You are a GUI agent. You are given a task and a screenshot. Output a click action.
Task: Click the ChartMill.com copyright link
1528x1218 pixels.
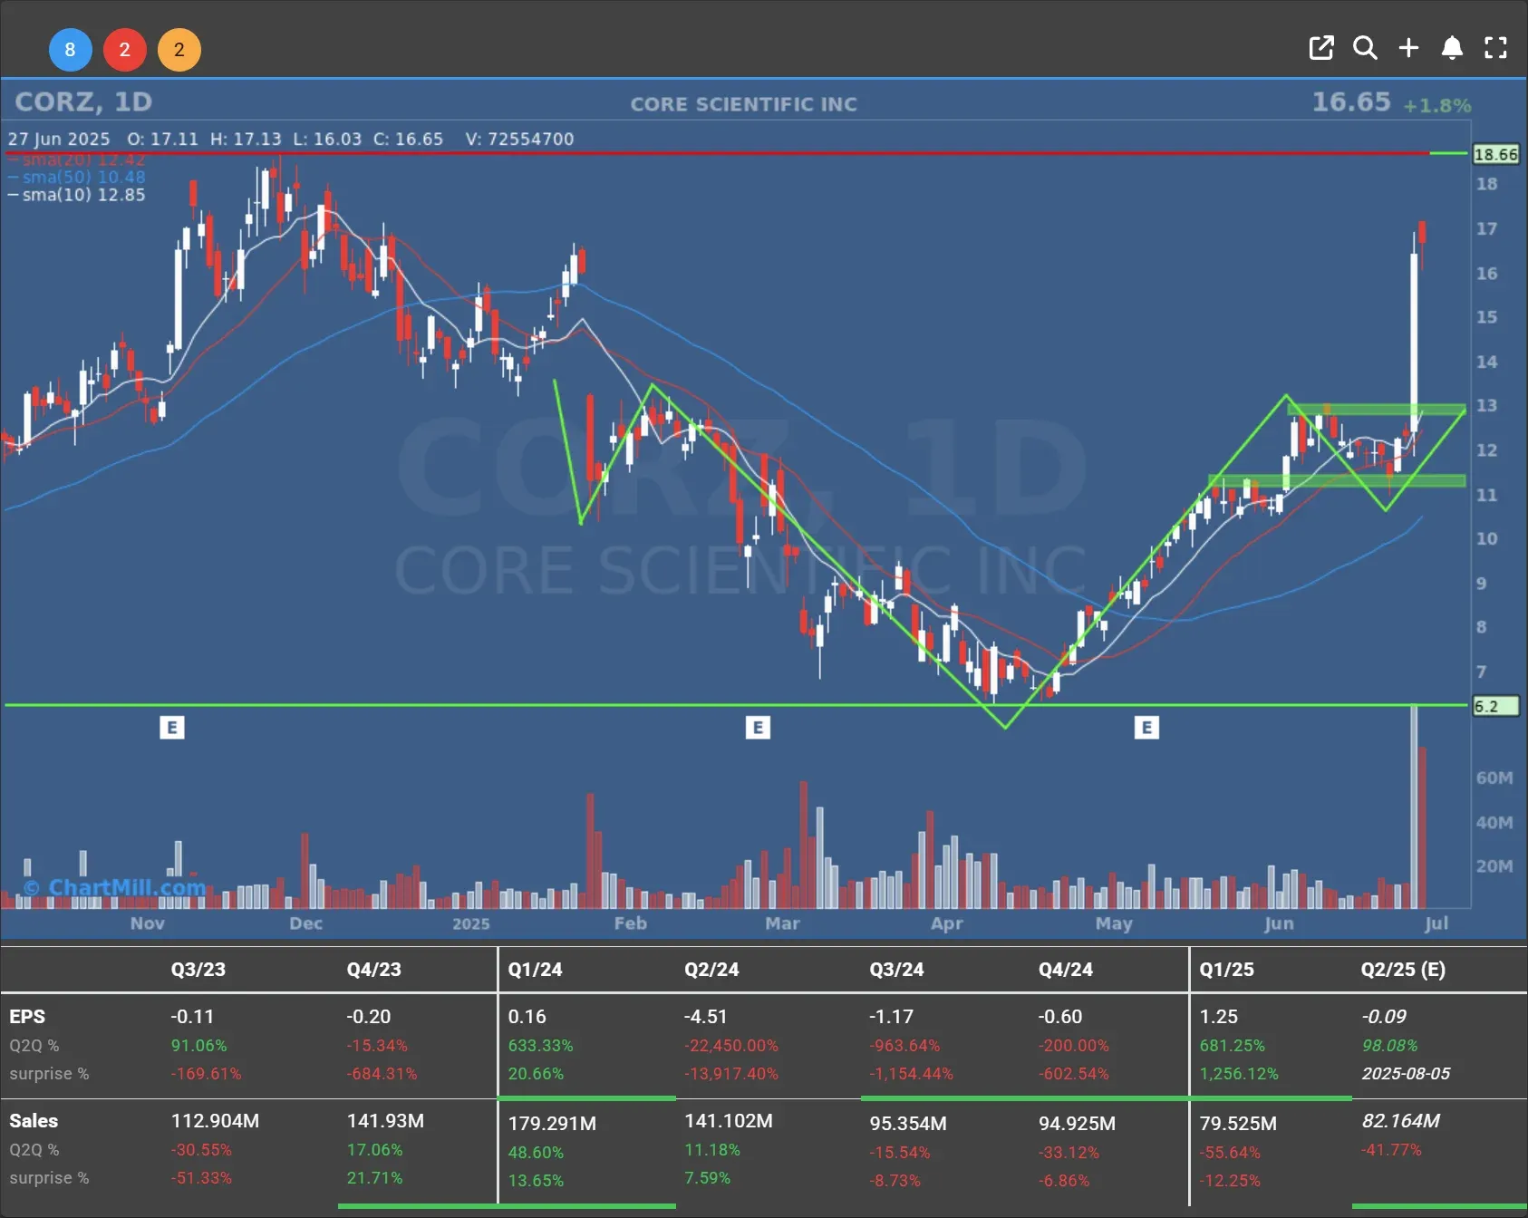point(115,887)
